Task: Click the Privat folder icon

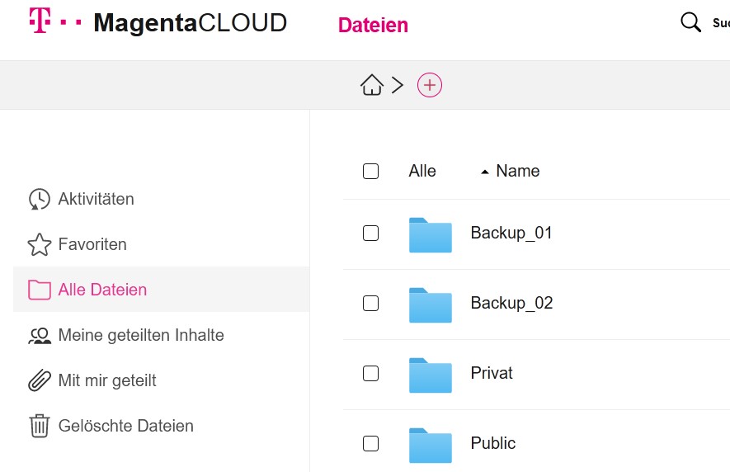Action: (430, 375)
